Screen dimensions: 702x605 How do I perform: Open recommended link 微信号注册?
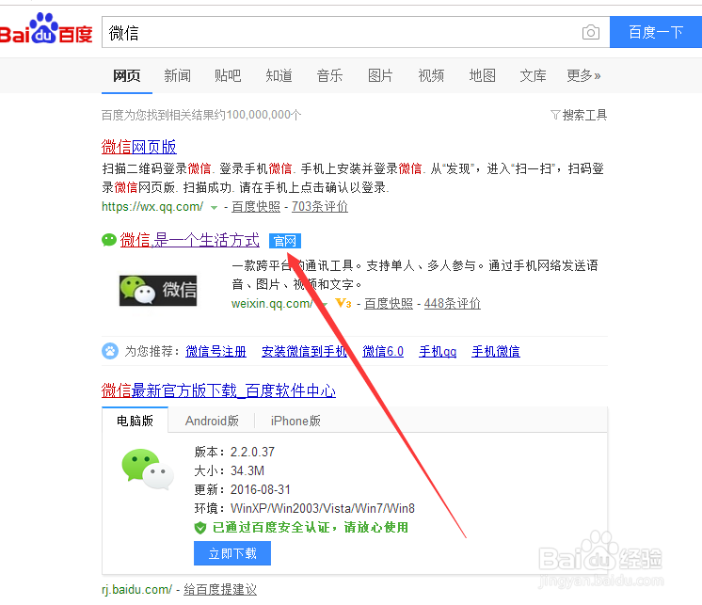point(215,351)
